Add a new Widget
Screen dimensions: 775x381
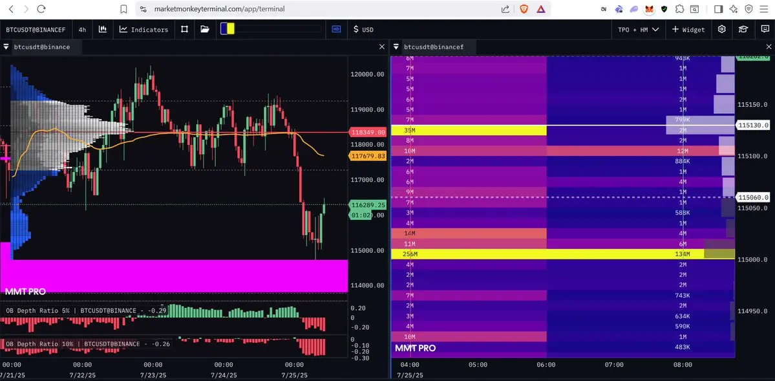(x=688, y=29)
